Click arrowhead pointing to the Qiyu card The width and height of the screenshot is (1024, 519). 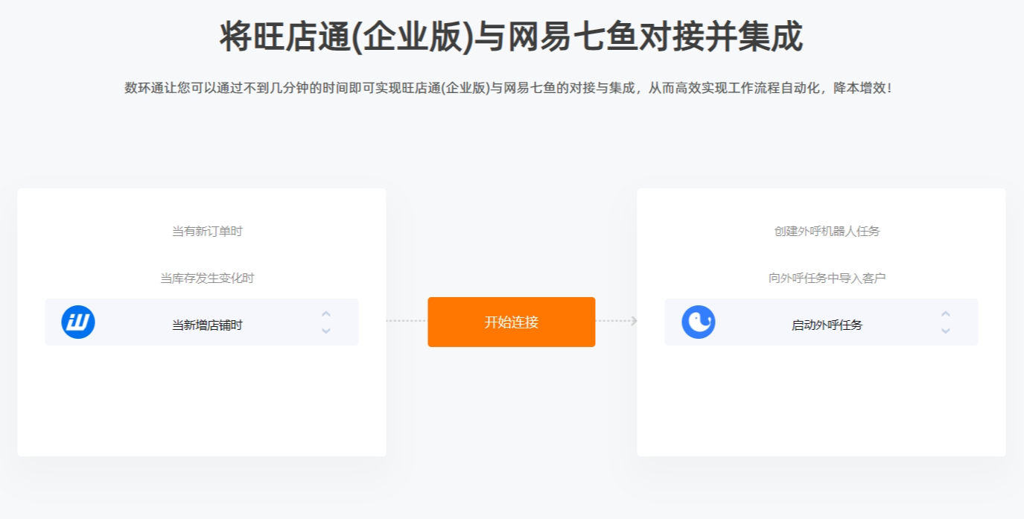click(634, 321)
